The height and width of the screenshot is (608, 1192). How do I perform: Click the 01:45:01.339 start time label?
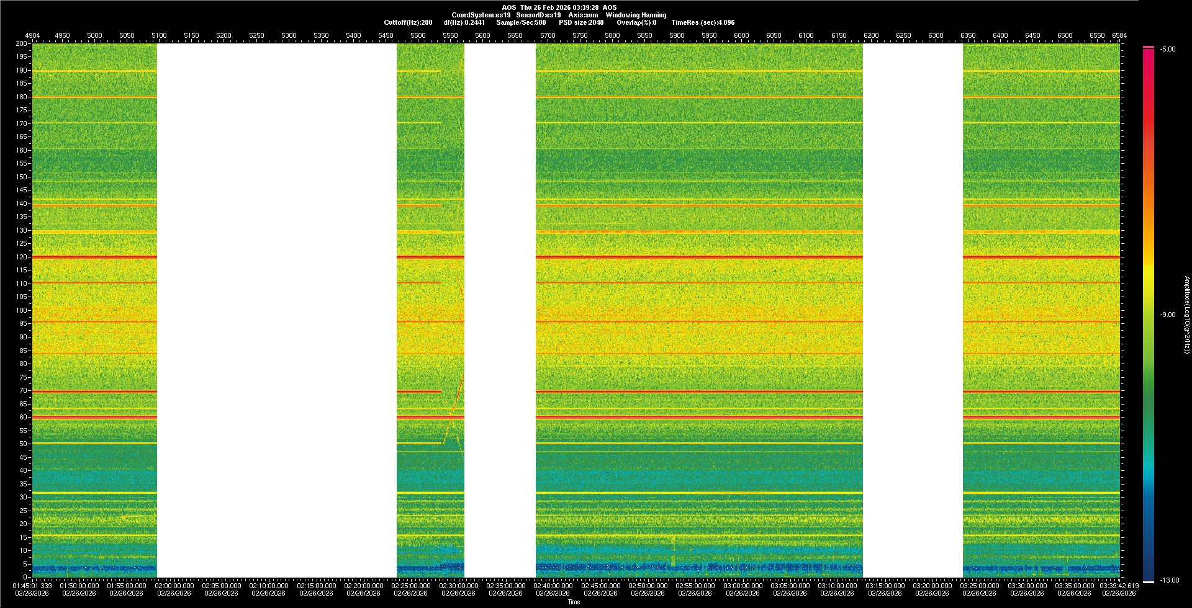coord(32,585)
